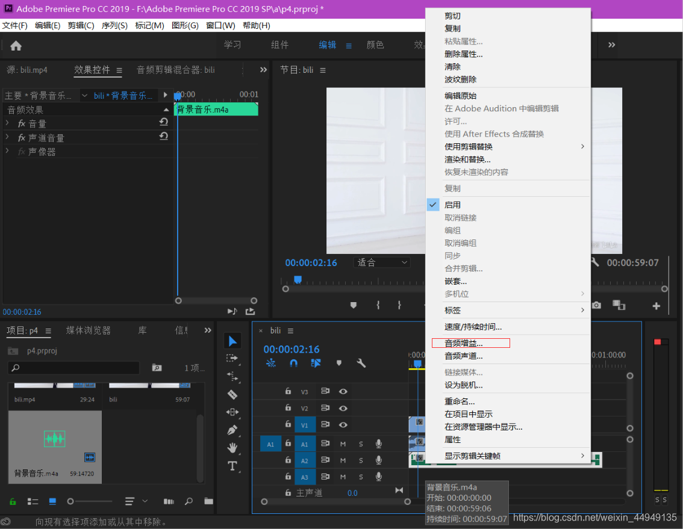
Task: Toggle Snap magnet in timeline
Action: (x=293, y=363)
